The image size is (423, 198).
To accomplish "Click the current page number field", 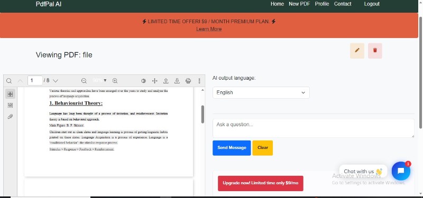I will [35, 81].
